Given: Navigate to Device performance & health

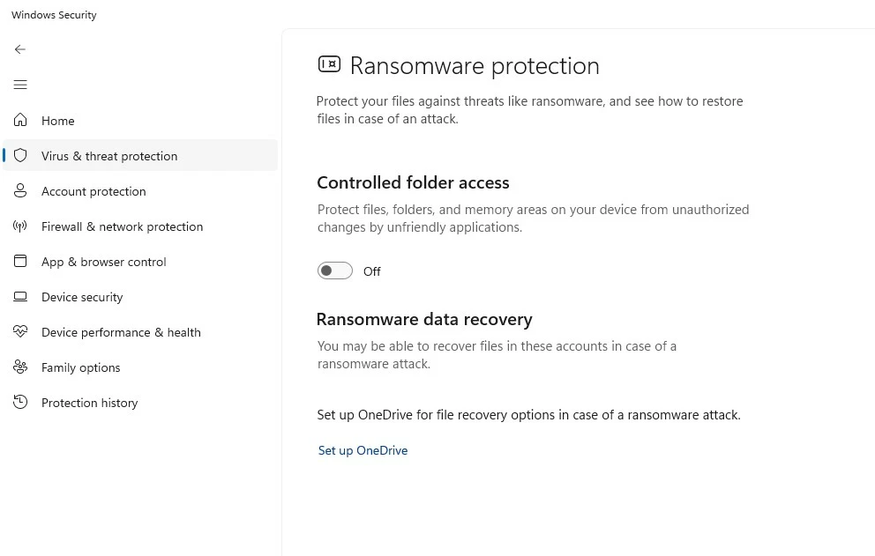Looking at the screenshot, I should [121, 332].
